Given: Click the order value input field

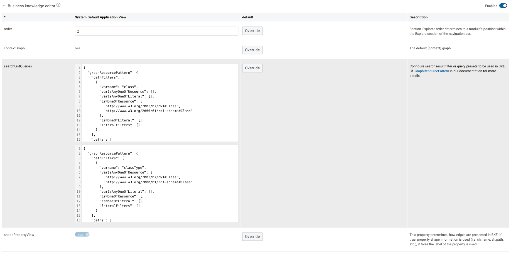Looking at the screenshot, I should pyautogui.click(x=156, y=31).
